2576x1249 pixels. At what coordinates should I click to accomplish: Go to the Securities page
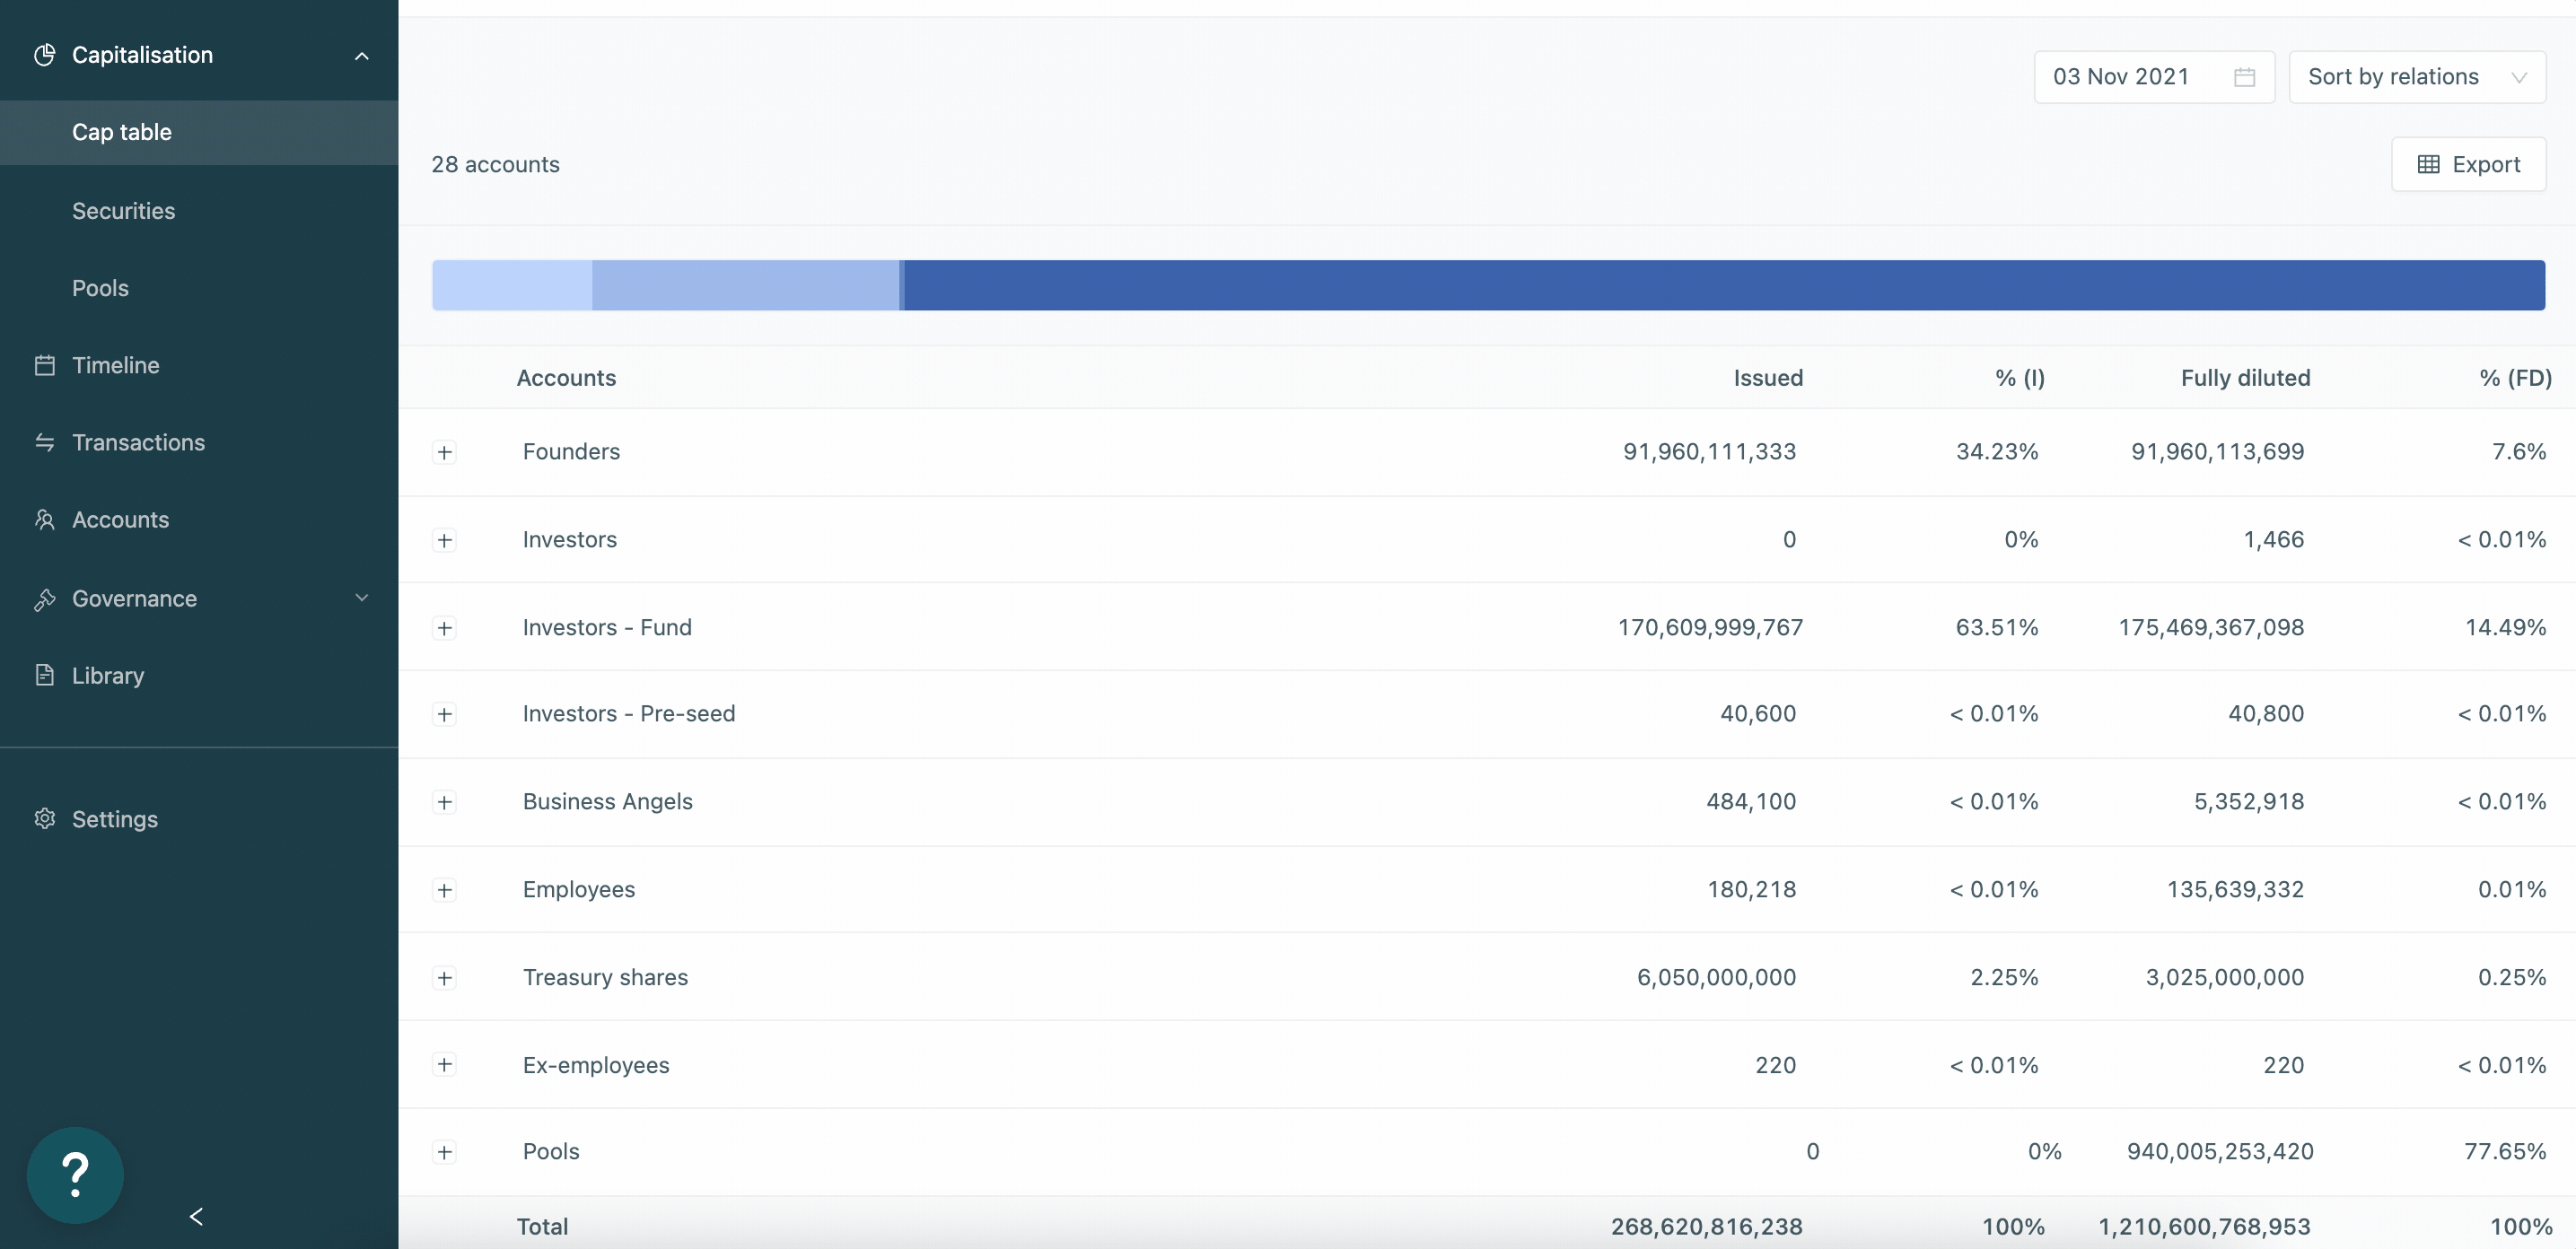(123, 211)
